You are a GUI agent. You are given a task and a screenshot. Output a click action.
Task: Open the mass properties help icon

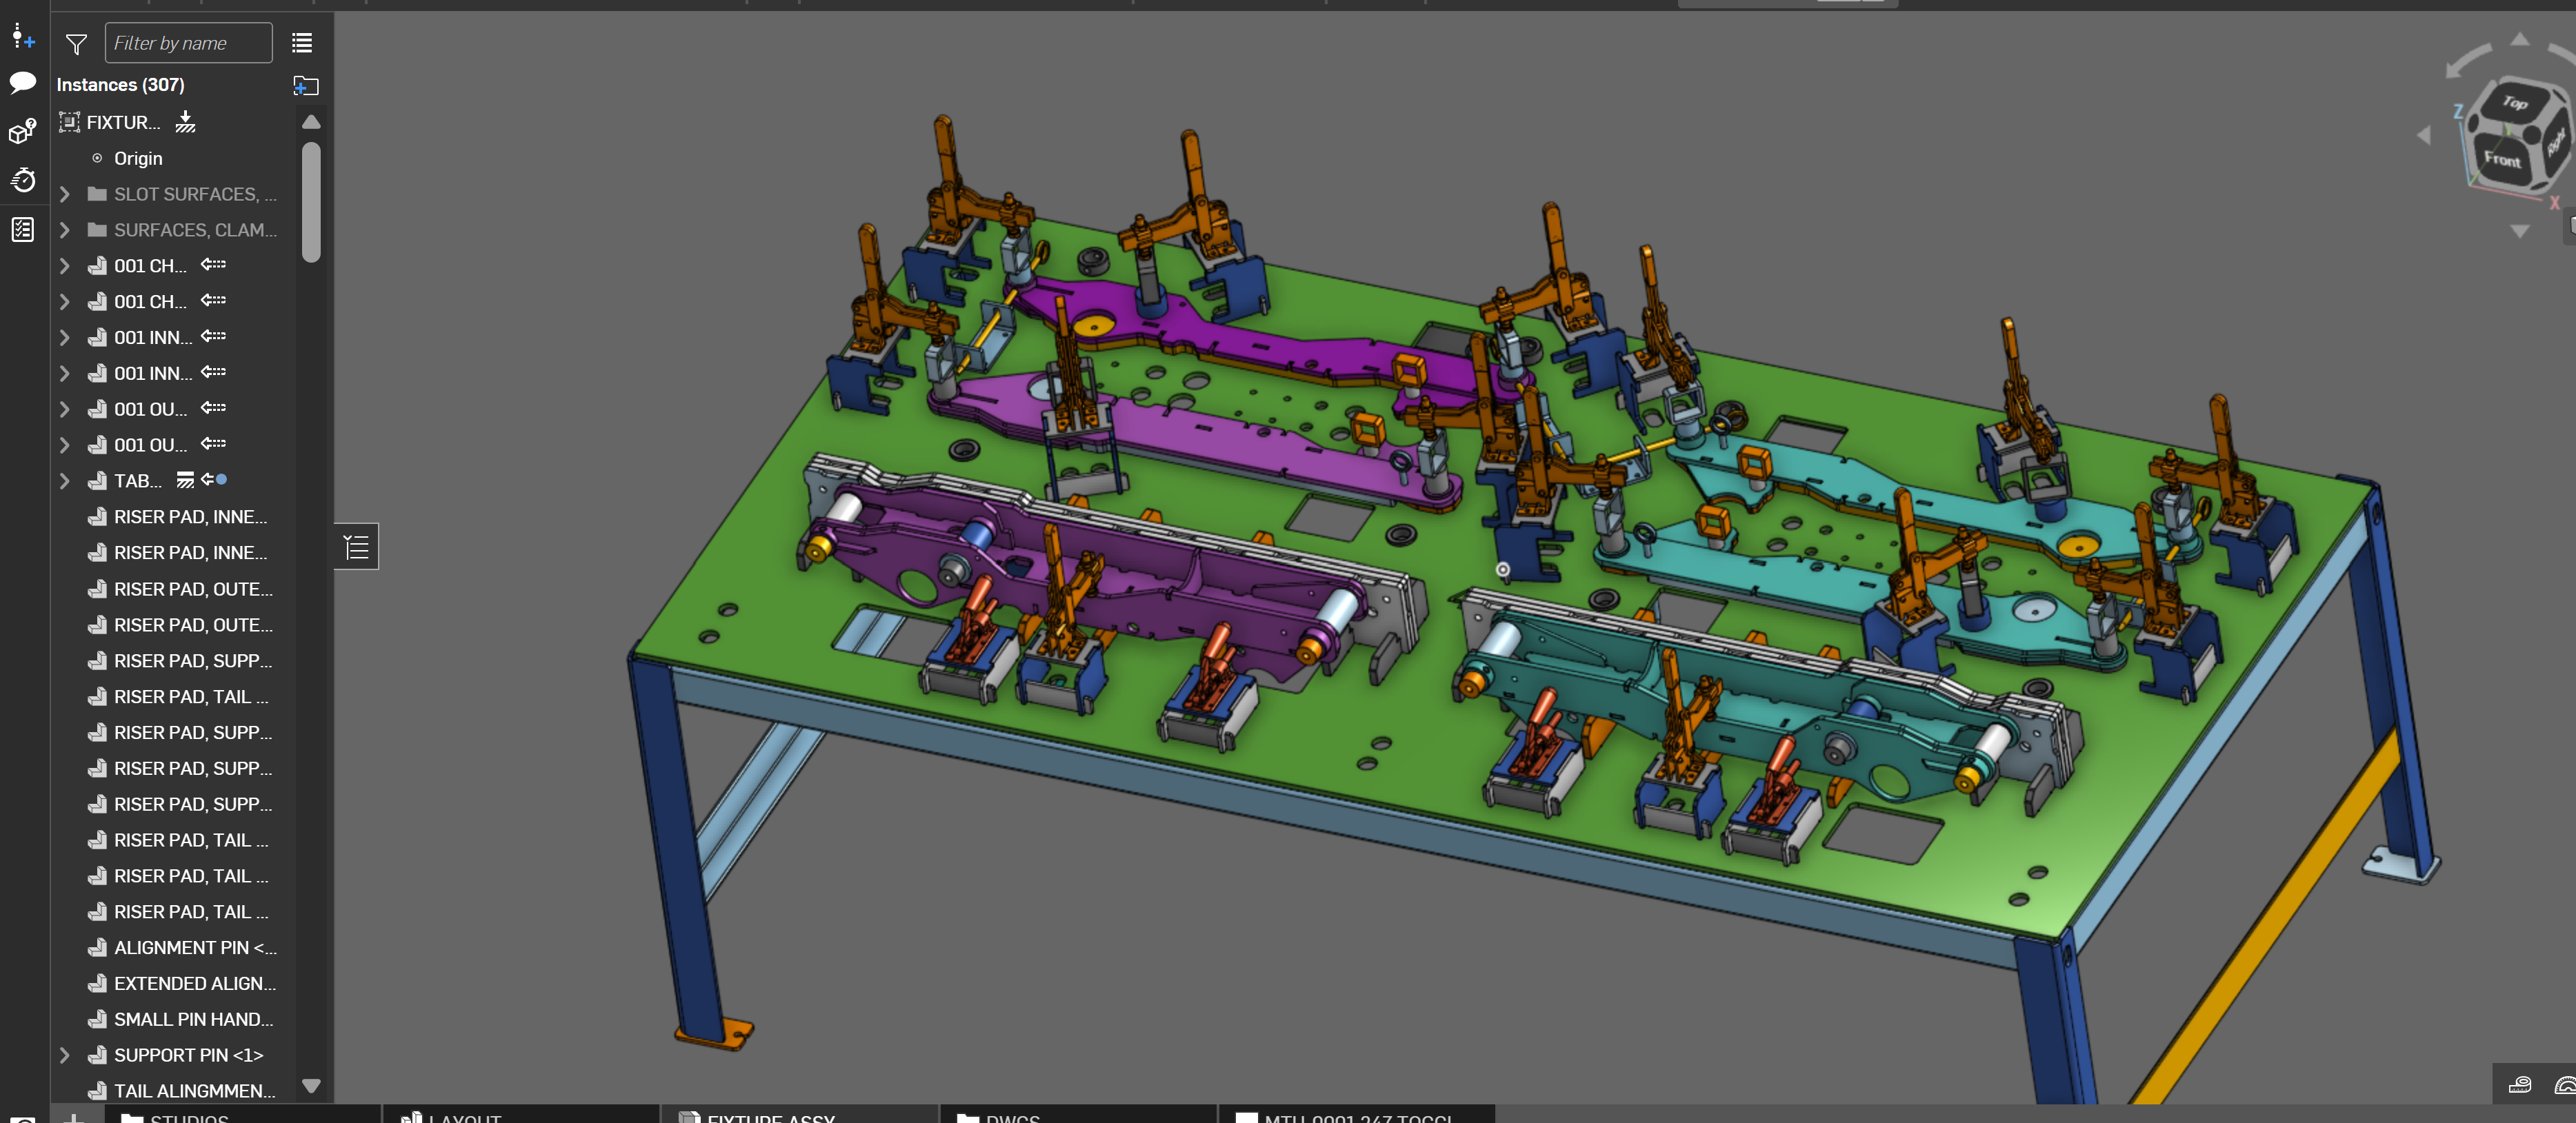tap(22, 131)
